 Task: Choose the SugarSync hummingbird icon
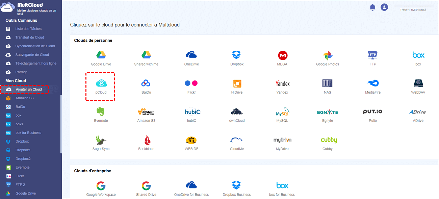click(101, 140)
